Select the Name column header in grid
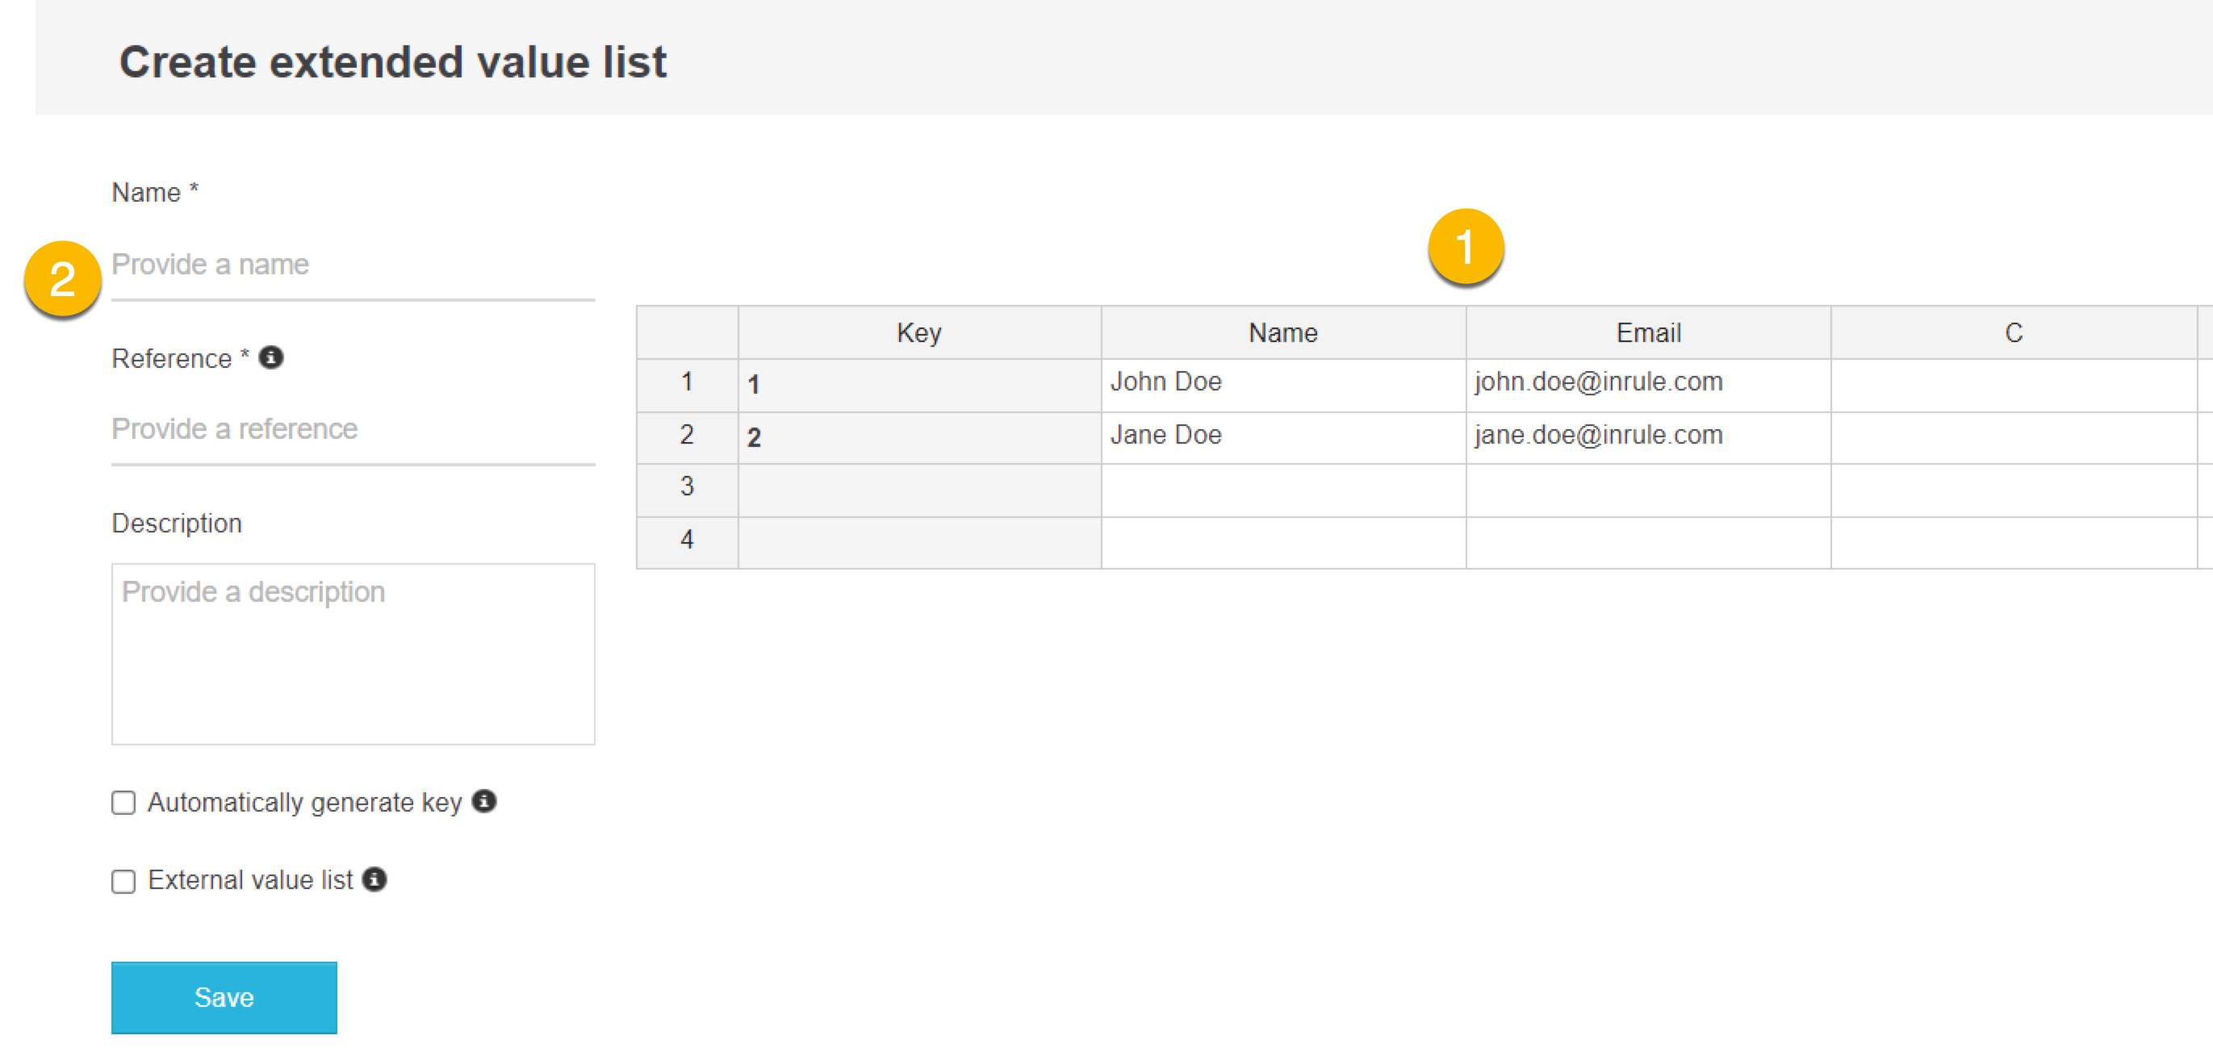This screenshot has width=2213, height=1052. point(1282,333)
